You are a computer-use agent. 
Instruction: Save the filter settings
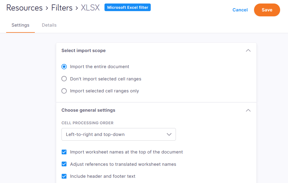[267, 10]
